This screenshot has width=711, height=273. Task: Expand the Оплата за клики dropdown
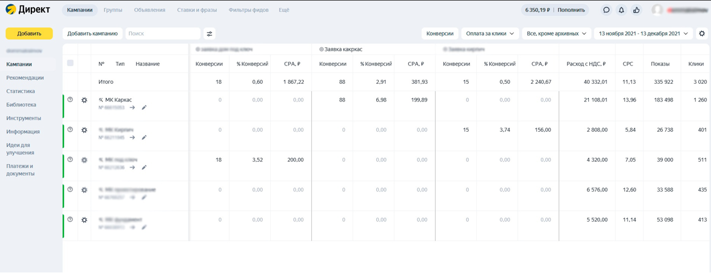(x=490, y=34)
